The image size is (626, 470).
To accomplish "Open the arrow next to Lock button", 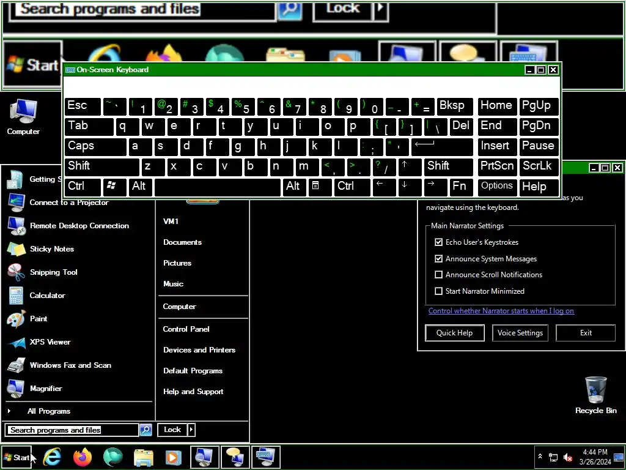I will pyautogui.click(x=191, y=430).
